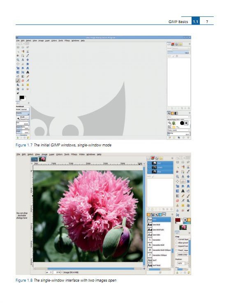Select Rectangle Select tool in Figure 1.7 toolbox
Image resolution: width=229 pixels, height=303 pixels.
18,47
